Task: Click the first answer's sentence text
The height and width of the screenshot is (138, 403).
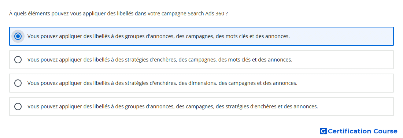Action: point(159,37)
